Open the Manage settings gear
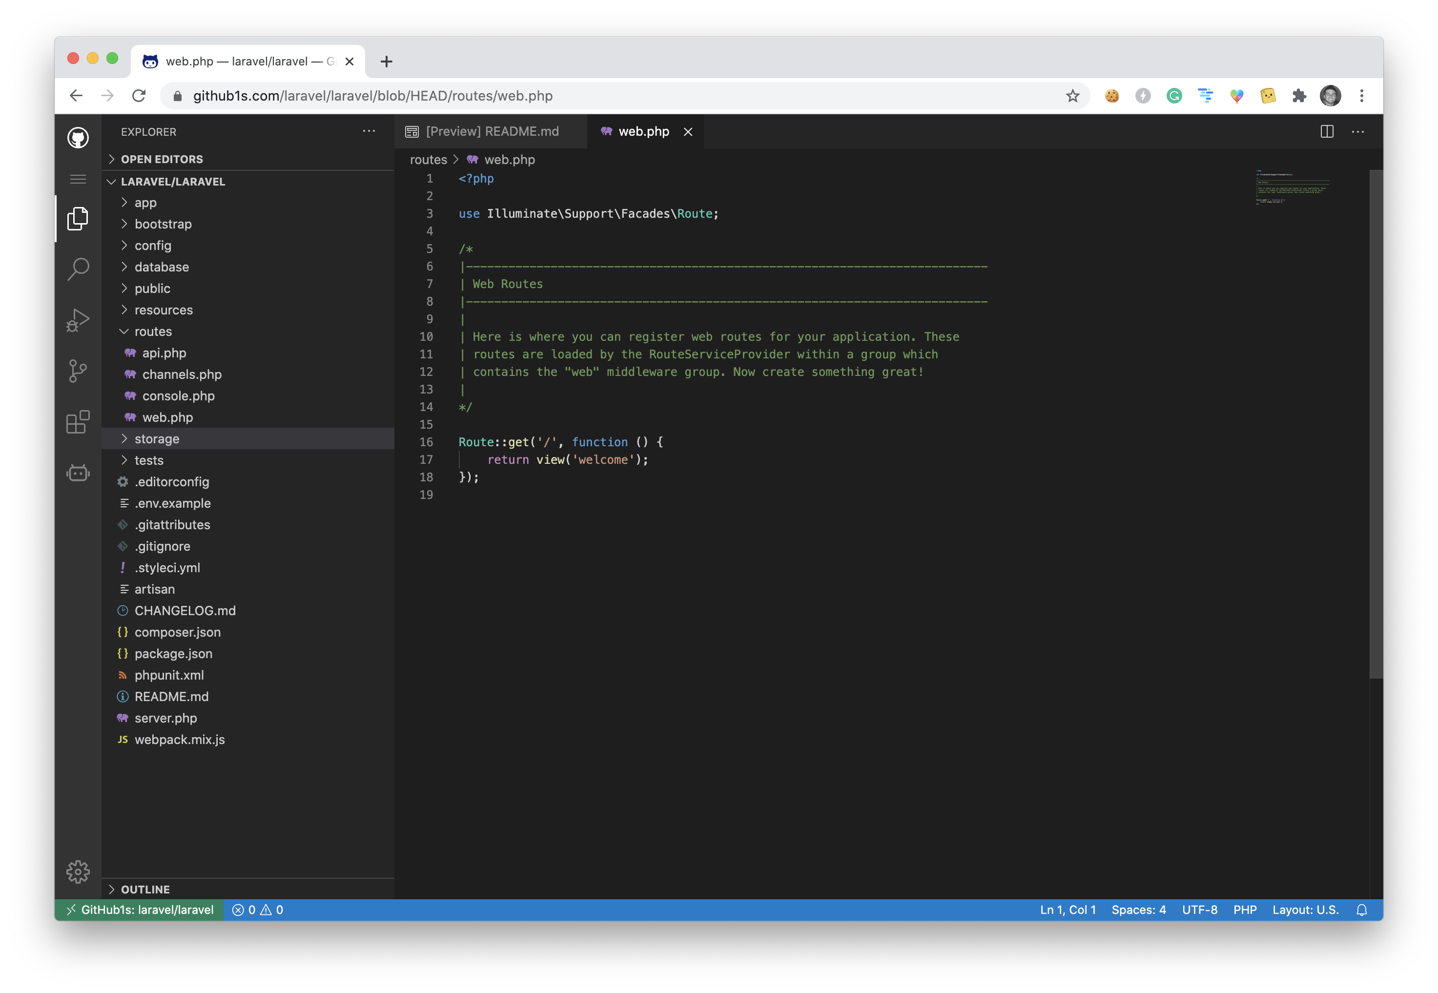Image resolution: width=1438 pixels, height=993 pixels. [x=78, y=871]
